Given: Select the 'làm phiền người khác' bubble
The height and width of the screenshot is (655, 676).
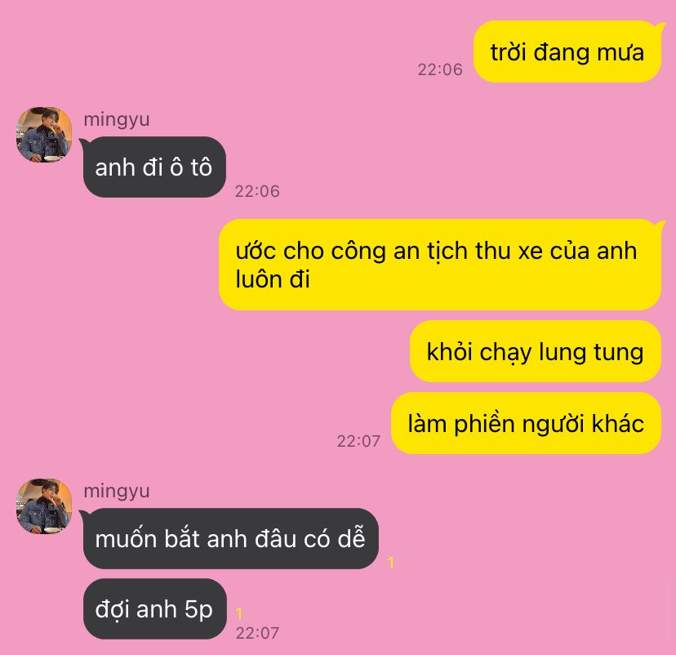Looking at the screenshot, I should [x=526, y=423].
